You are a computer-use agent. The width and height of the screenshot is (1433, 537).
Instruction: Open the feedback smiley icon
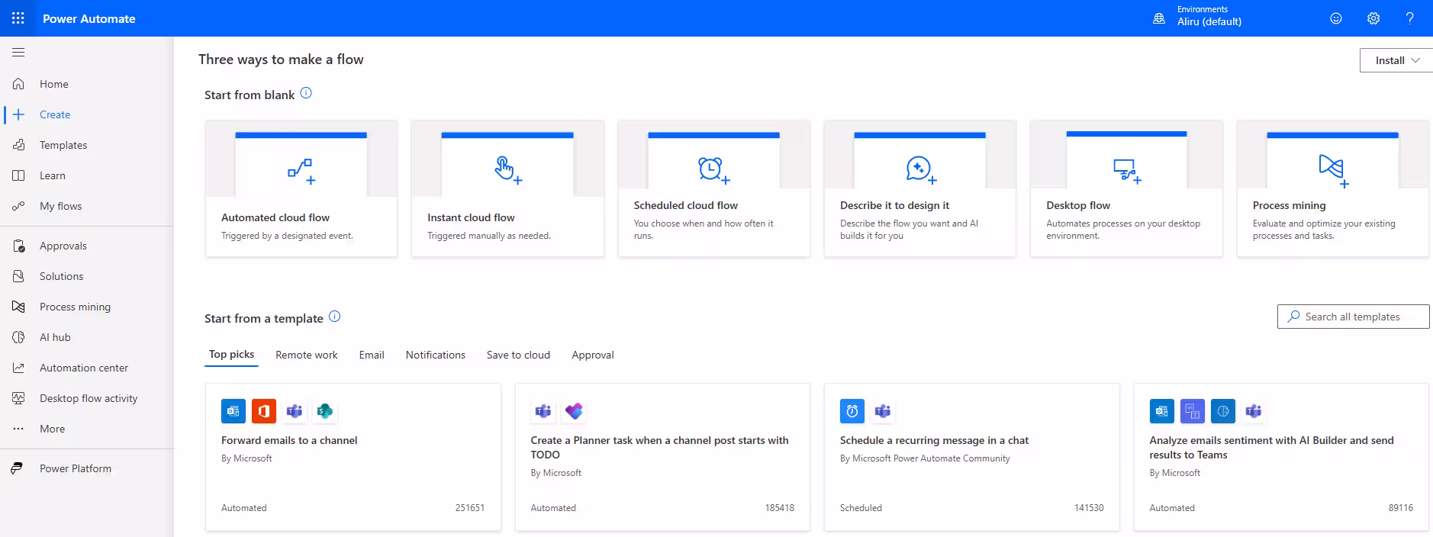pos(1336,18)
